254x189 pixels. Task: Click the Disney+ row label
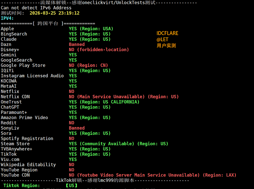[x=10, y=50]
